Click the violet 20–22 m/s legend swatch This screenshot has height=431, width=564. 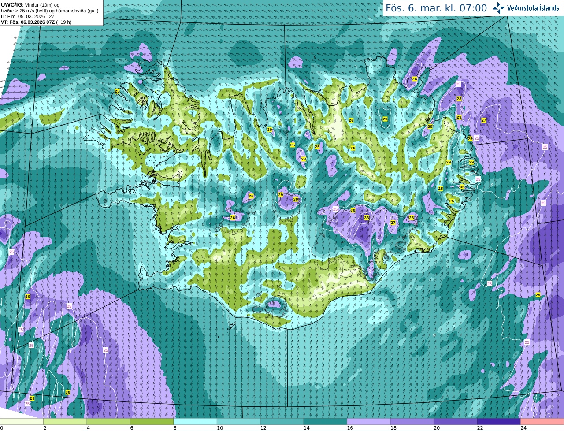456,421
